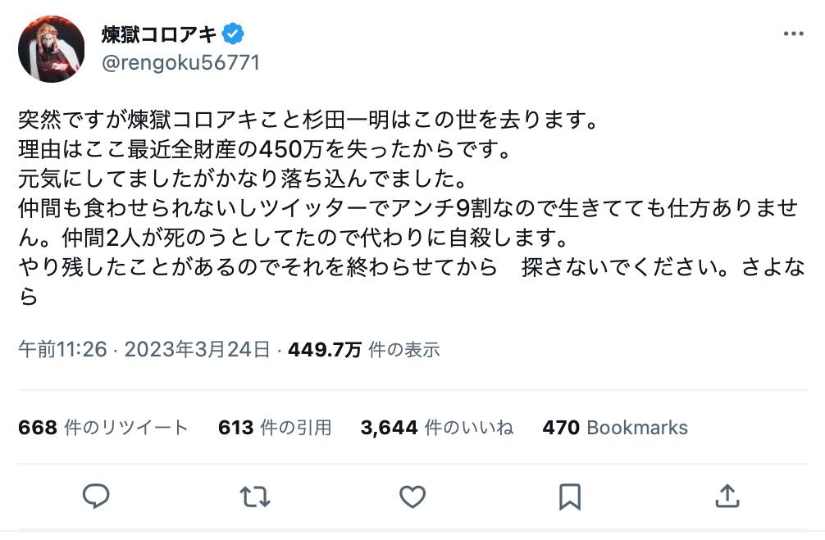Click the 449.7万 件の表示 view count

point(363,350)
